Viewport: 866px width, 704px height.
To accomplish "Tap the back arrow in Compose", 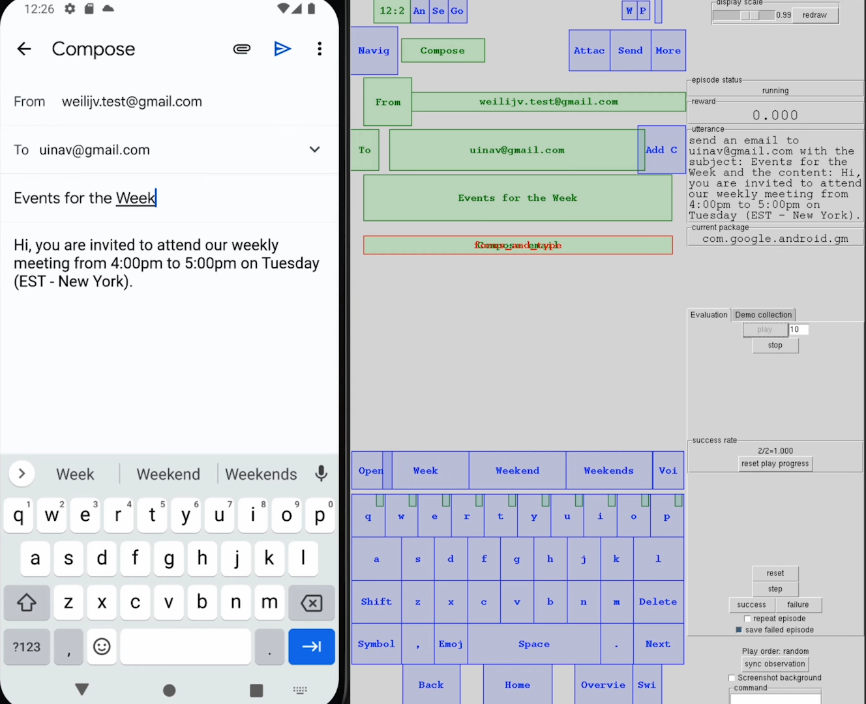I will [x=24, y=49].
